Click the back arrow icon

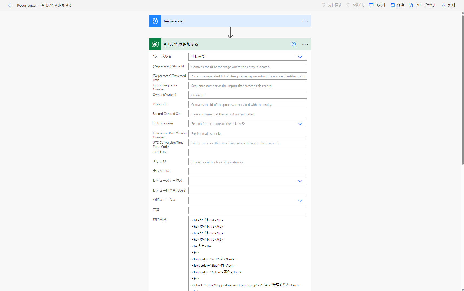(10, 5)
